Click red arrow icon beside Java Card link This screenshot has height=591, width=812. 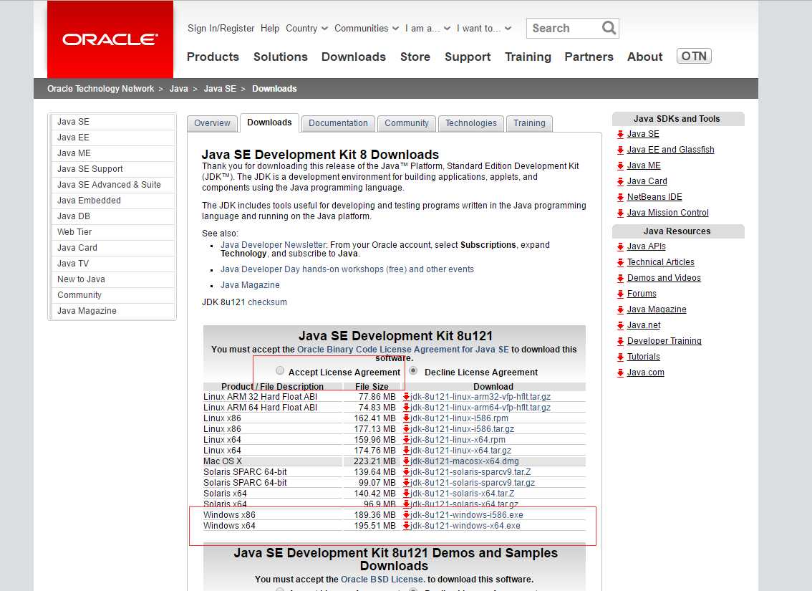point(620,182)
